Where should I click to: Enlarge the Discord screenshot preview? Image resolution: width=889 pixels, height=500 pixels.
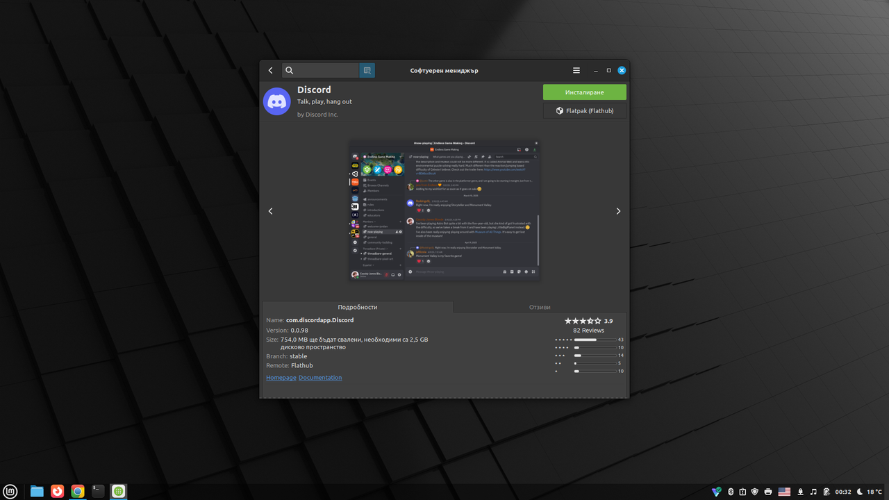coord(444,210)
